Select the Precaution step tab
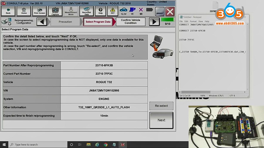The width and height of the screenshot is (264, 148). (x=65, y=22)
